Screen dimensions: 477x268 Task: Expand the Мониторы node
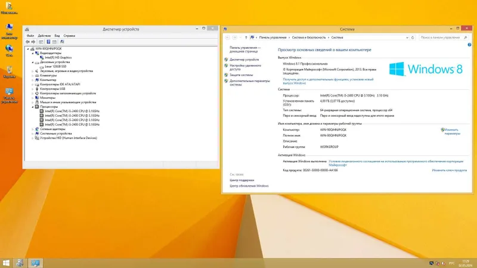(x=33, y=98)
